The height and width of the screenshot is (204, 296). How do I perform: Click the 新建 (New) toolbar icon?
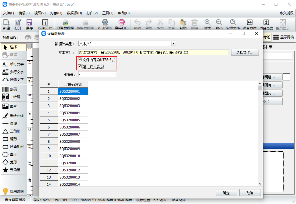tap(6, 24)
